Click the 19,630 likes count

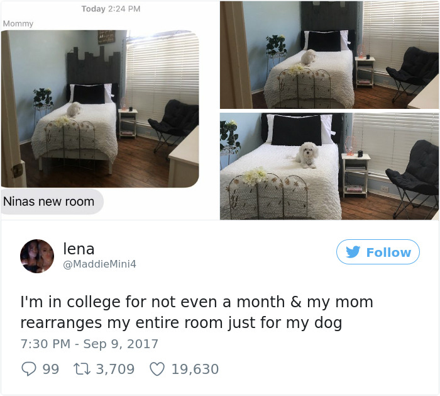(195, 369)
